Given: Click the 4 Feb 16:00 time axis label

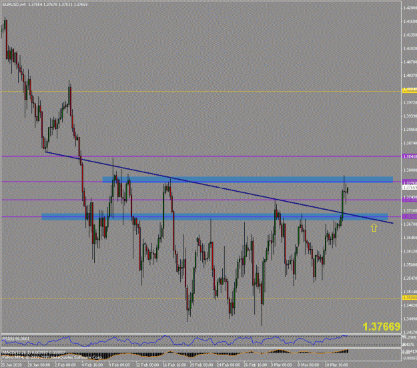Looking at the screenshot, I should tap(92, 365).
